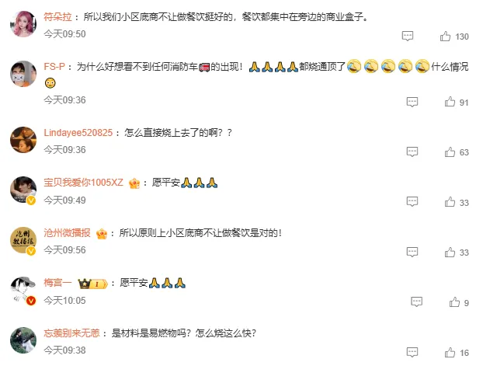This screenshot has width=490, height=366.
Task: Like 符朵拉's comment with 130 likes
Action: pos(445,37)
